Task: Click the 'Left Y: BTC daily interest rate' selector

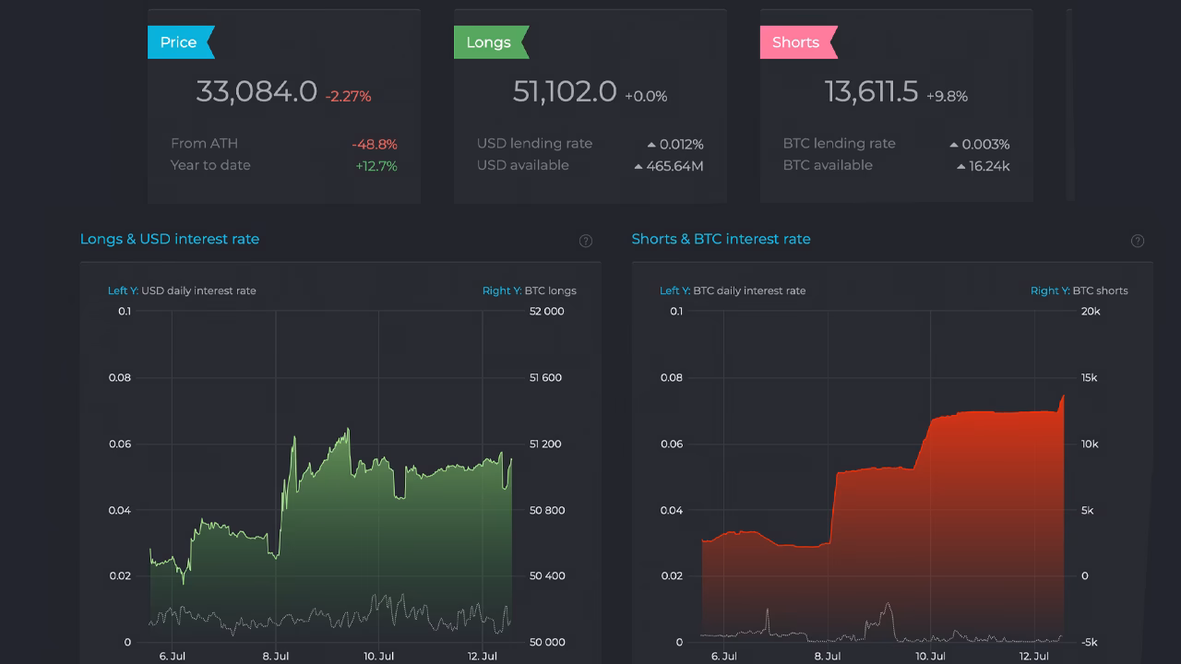Action: pos(734,290)
